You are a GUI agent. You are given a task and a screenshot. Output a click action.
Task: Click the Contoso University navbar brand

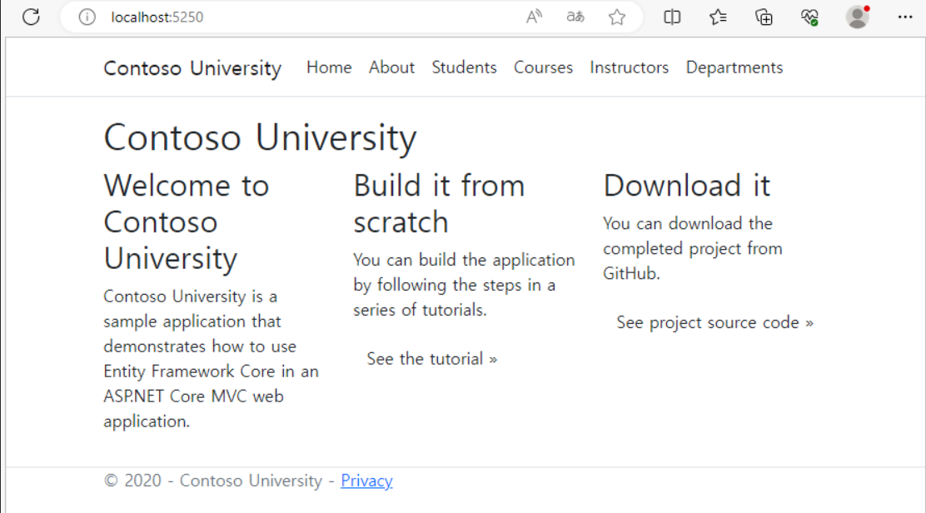(192, 68)
